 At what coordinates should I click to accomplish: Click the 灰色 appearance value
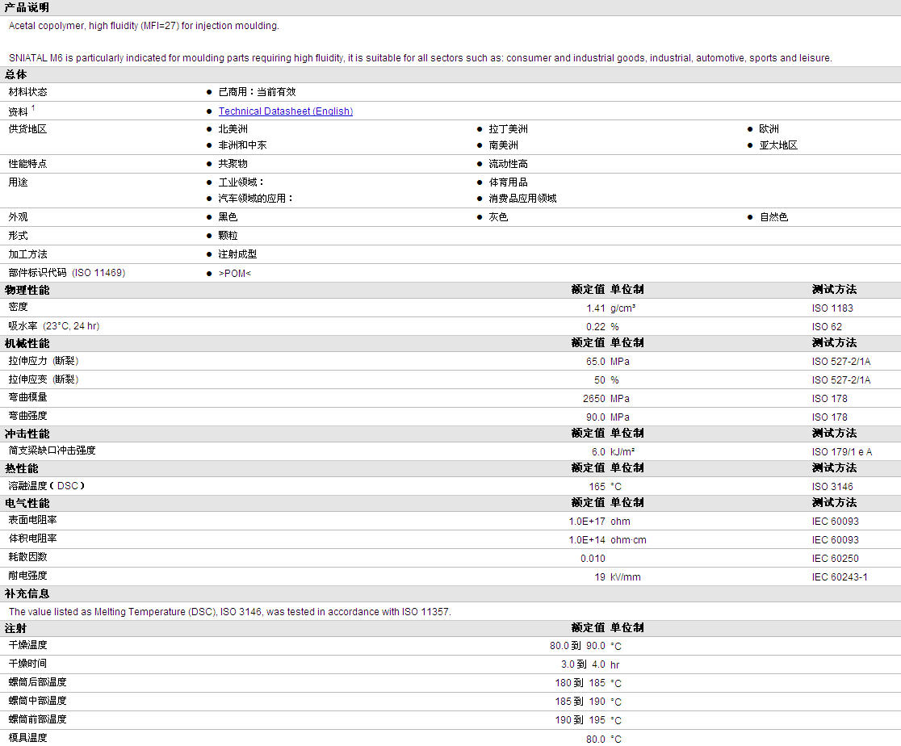[x=498, y=216]
